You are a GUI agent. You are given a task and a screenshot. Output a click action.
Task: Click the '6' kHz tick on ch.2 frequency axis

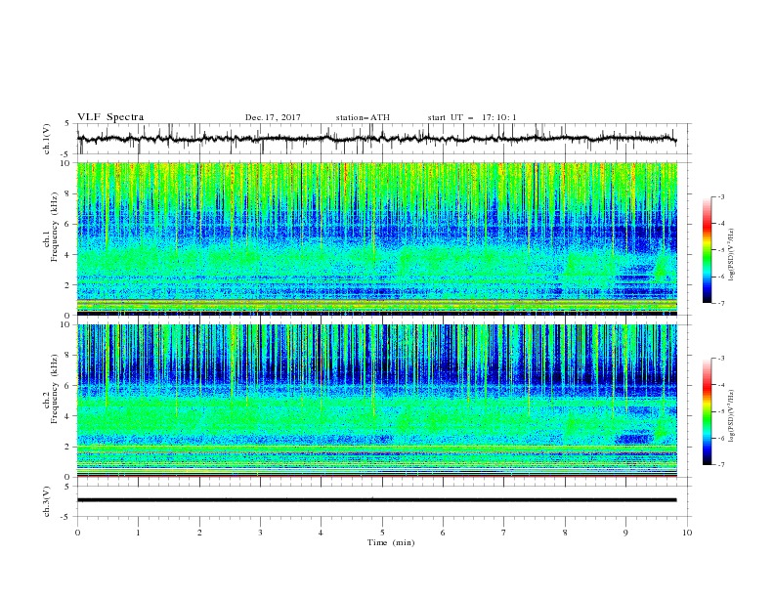coord(68,386)
